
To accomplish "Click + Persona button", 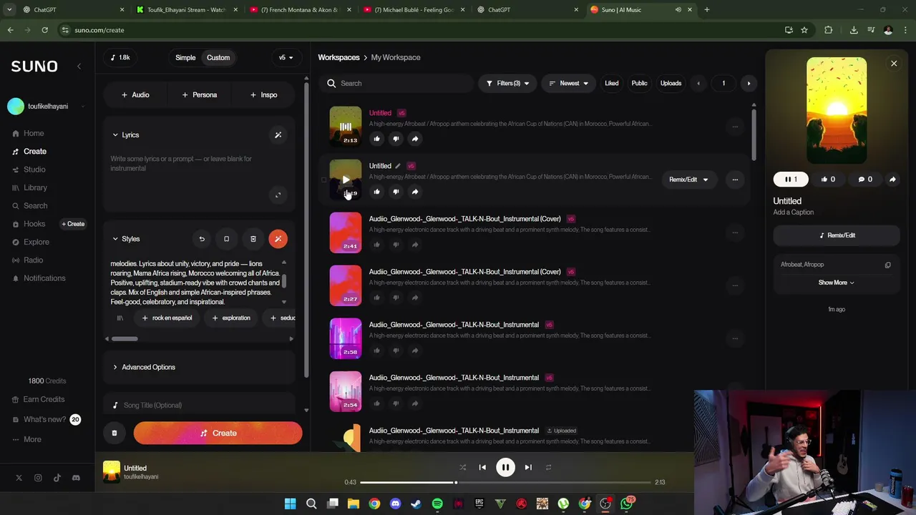I will click(x=199, y=94).
